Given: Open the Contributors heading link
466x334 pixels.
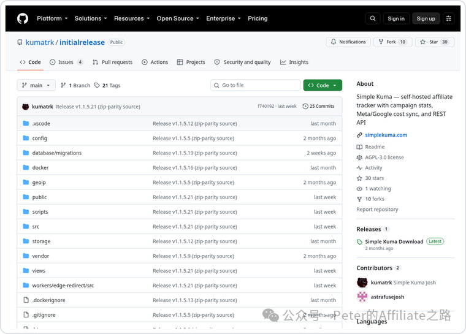Looking at the screenshot, I should (375, 268).
